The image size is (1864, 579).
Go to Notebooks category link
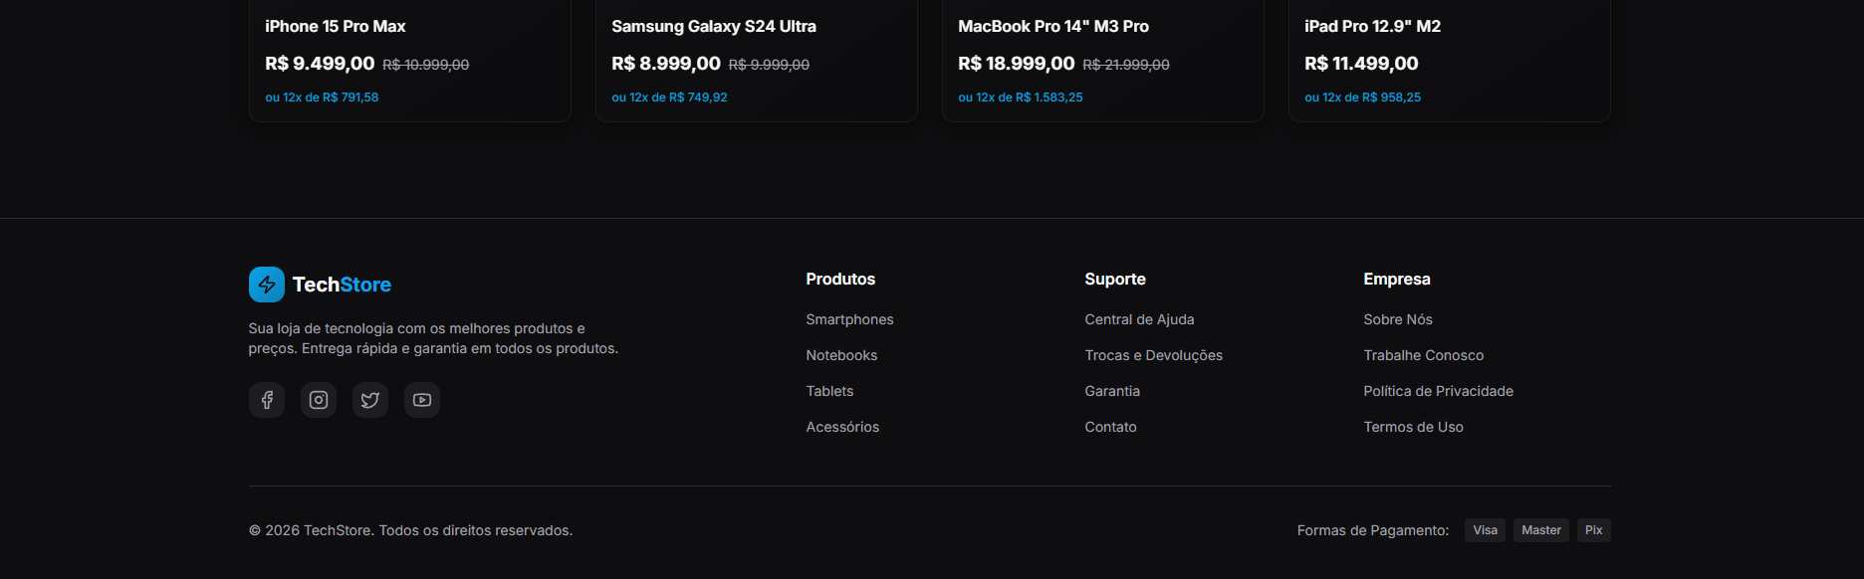click(841, 355)
